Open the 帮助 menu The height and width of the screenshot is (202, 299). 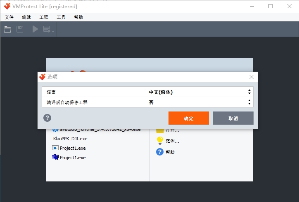tap(78, 17)
